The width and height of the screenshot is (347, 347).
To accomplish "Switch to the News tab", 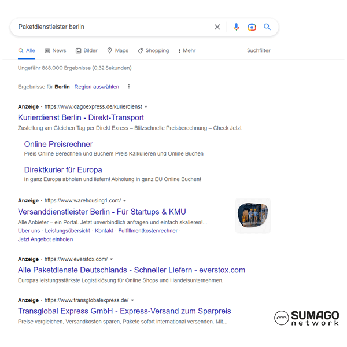I will coord(56,51).
